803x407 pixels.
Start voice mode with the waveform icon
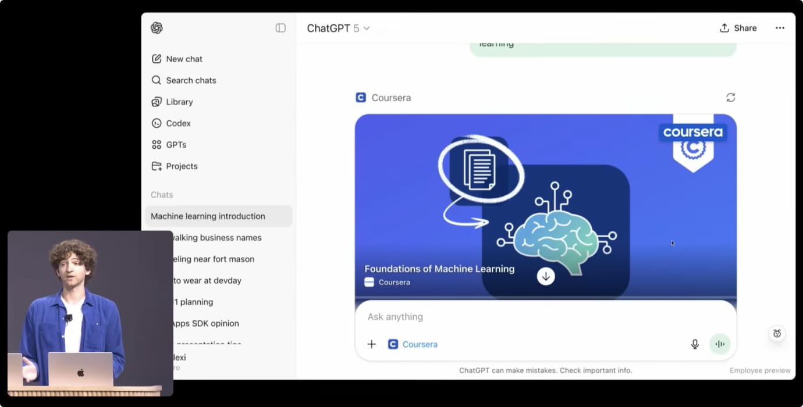720,344
